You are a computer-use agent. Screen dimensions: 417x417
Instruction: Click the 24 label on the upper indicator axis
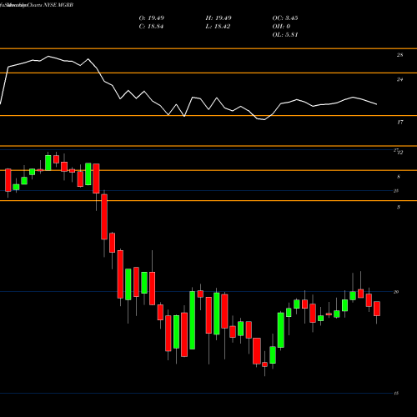point(399,79)
